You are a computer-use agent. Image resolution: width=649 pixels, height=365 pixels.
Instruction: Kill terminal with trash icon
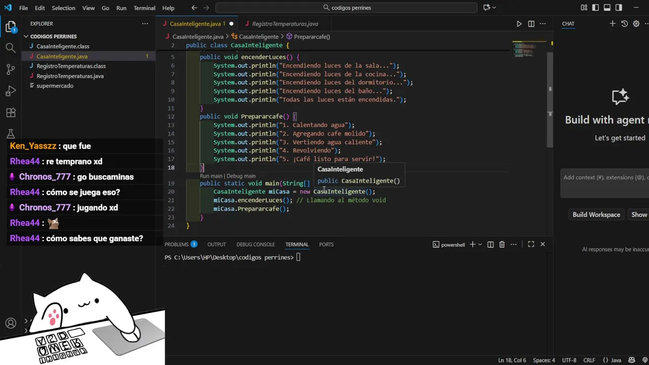tap(502, 244)
